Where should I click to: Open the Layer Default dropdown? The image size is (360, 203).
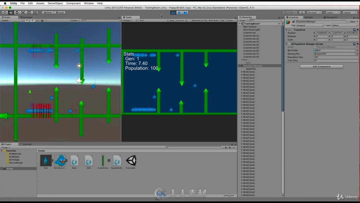click(345, 25)
